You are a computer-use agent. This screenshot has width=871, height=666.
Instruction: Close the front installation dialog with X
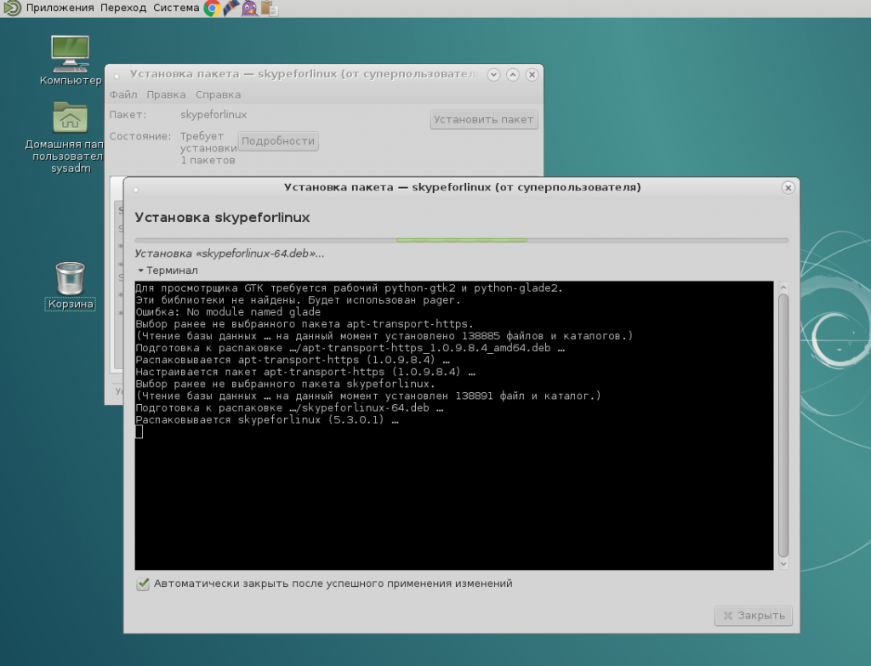788,188
